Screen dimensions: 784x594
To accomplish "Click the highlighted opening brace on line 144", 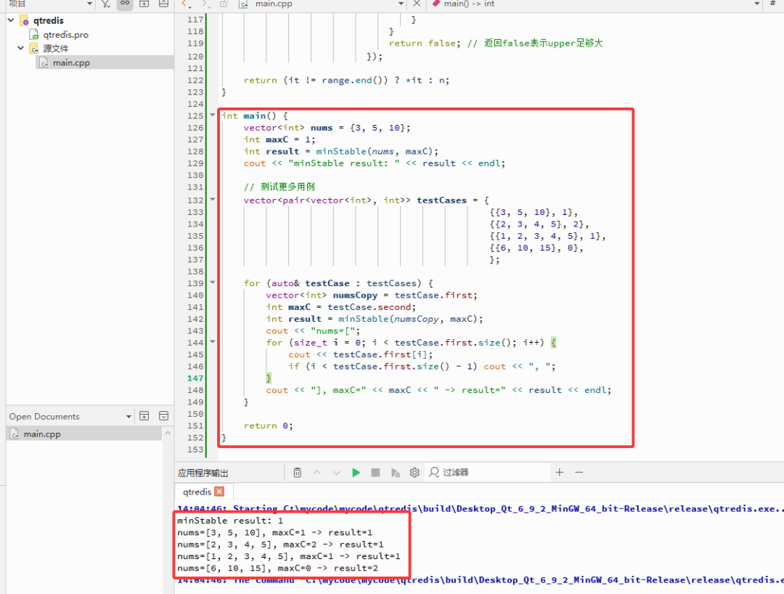I will (x=553, y=343).
